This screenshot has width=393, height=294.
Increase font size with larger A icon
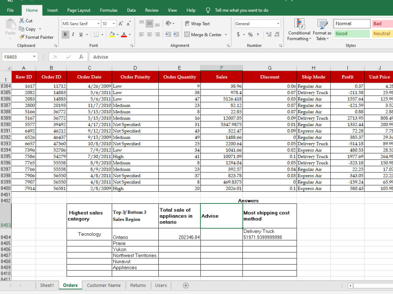click(121, 24)
